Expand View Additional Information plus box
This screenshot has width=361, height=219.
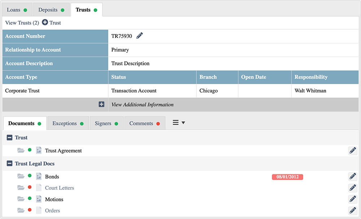tap(101, 105)
